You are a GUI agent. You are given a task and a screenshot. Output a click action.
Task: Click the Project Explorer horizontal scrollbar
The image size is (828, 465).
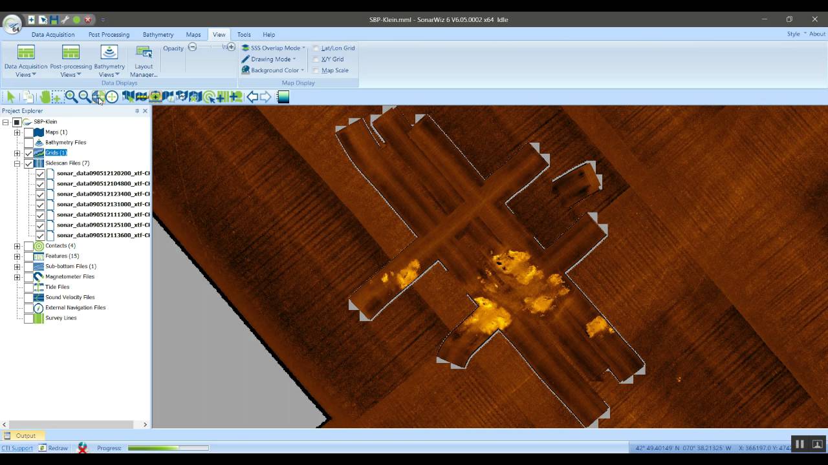(76, 424)
